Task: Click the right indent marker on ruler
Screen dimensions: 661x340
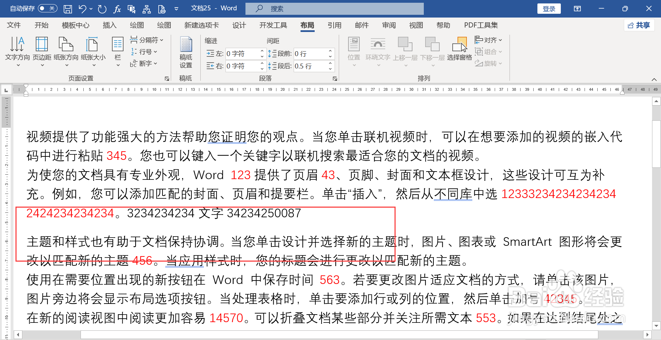Action: pyautogui.click(x=622, y=92)
